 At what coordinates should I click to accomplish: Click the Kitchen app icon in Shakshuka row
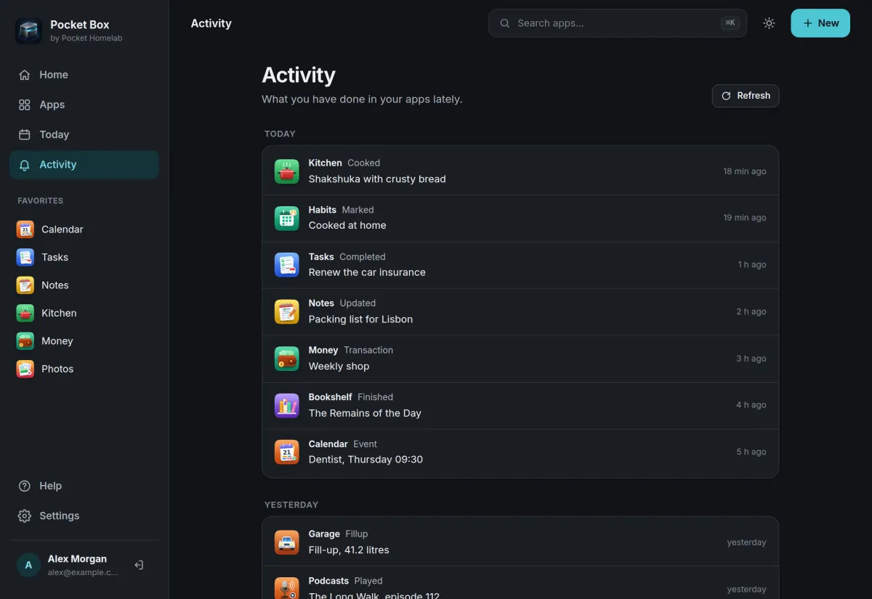tap(286, 171)
